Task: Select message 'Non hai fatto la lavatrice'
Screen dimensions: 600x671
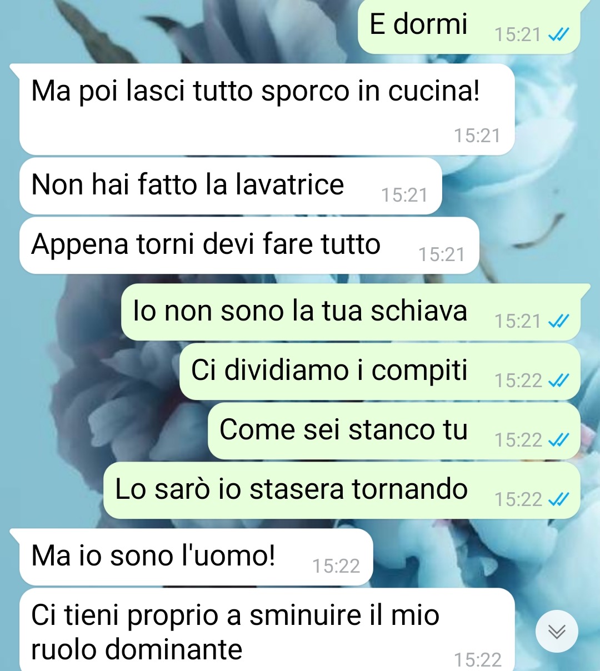Action: click(231, 186)
